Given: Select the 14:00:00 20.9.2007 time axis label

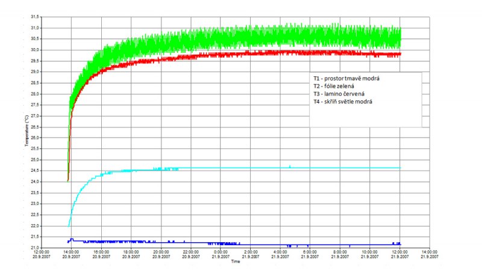Looking at the screenshot, I should (71, 255).
